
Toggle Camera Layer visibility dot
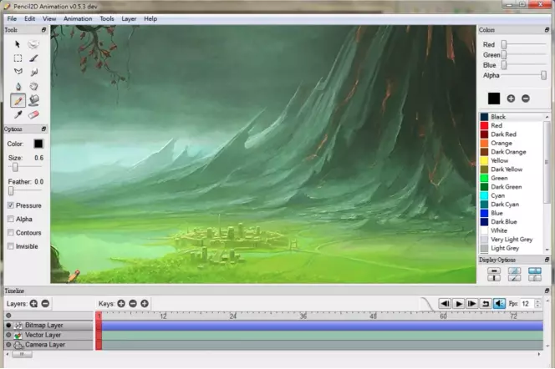tap(9, 345)
